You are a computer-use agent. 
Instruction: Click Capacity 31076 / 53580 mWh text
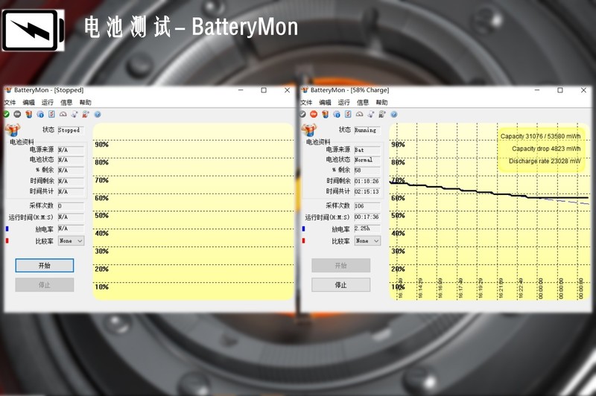541,136
